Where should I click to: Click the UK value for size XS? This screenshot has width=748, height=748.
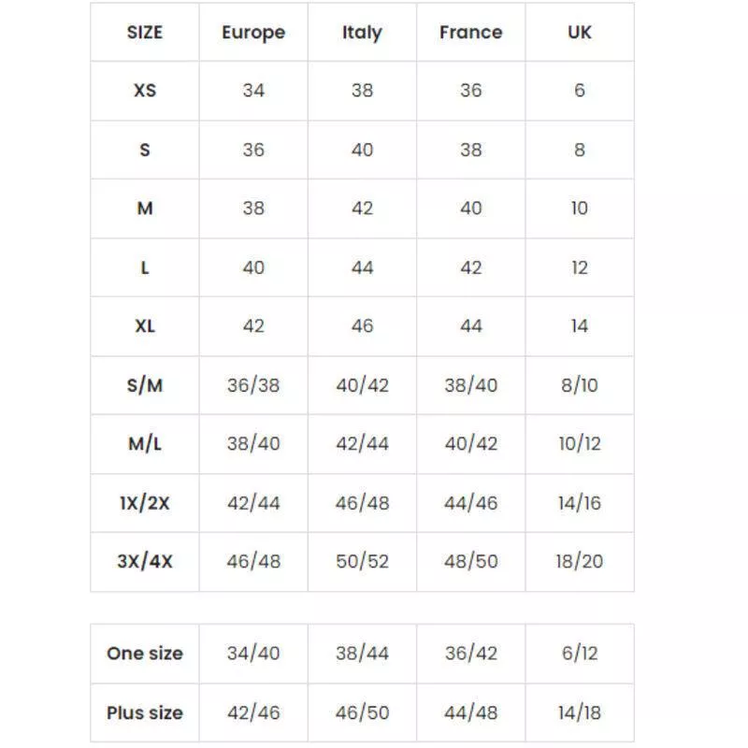580,91
